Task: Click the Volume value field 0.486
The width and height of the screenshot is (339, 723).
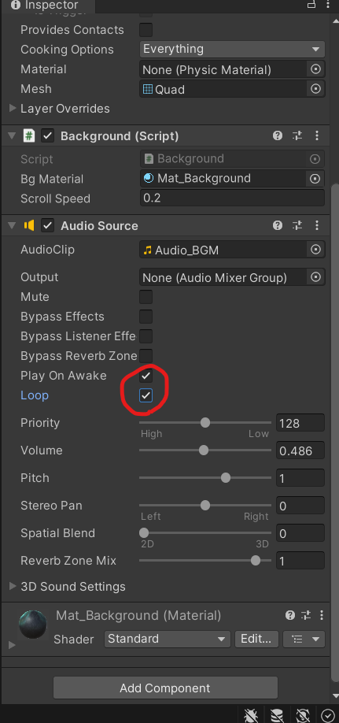Action: pyautogui.click(x=300, y=450)
